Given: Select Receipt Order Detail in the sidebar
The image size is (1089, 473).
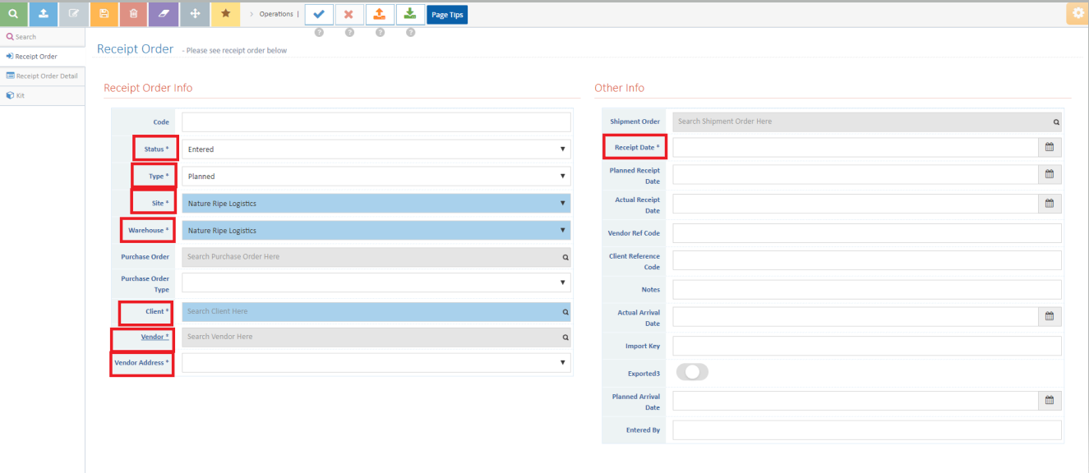Looking at the screenshot, I should coord(43,76).
